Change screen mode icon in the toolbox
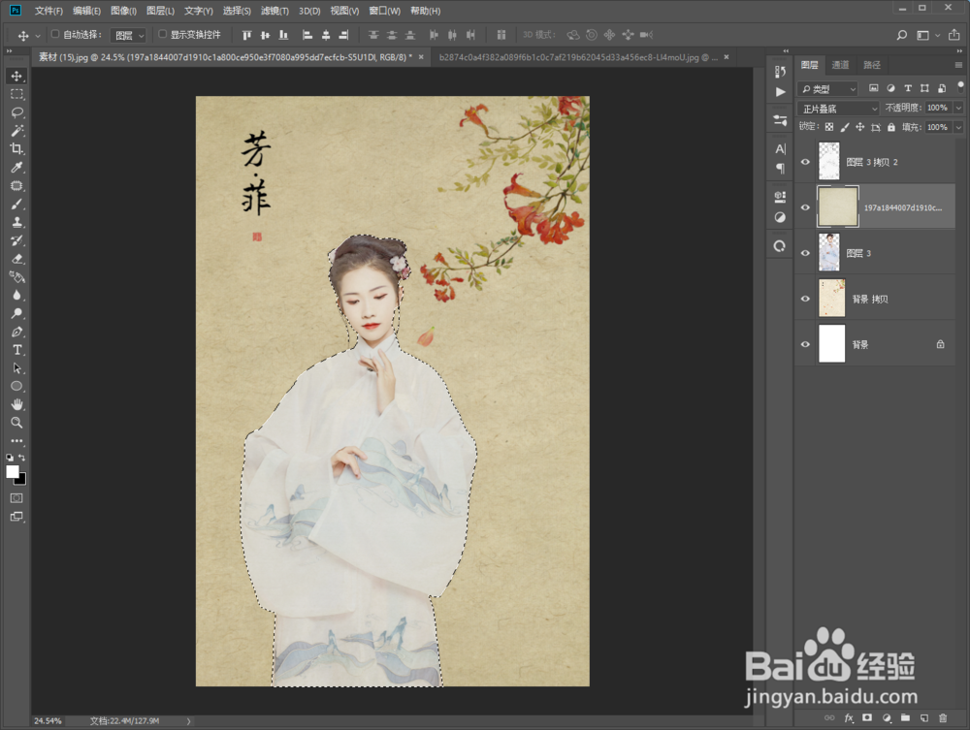Viewport: 970px width, 730px height. 16,517
